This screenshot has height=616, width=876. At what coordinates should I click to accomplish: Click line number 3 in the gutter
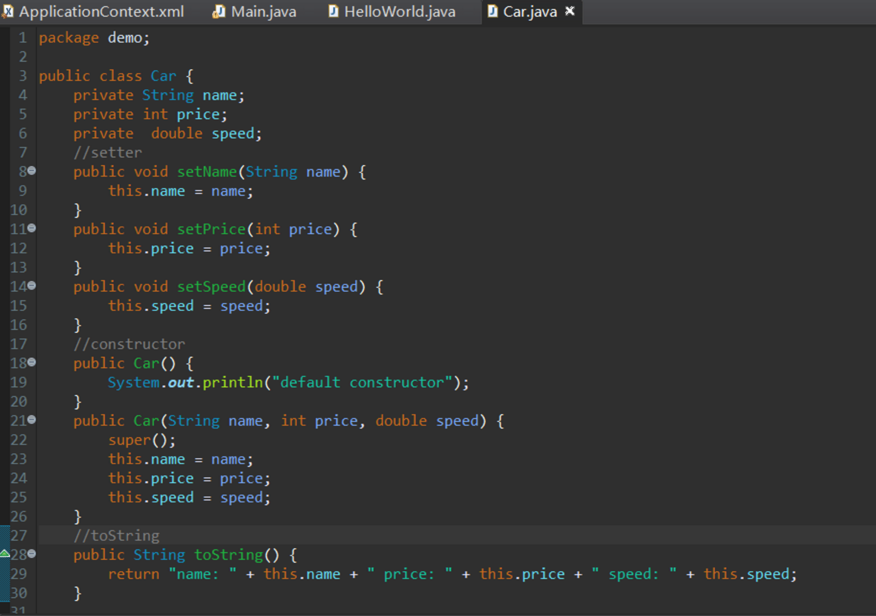click(x=23, y=76)
